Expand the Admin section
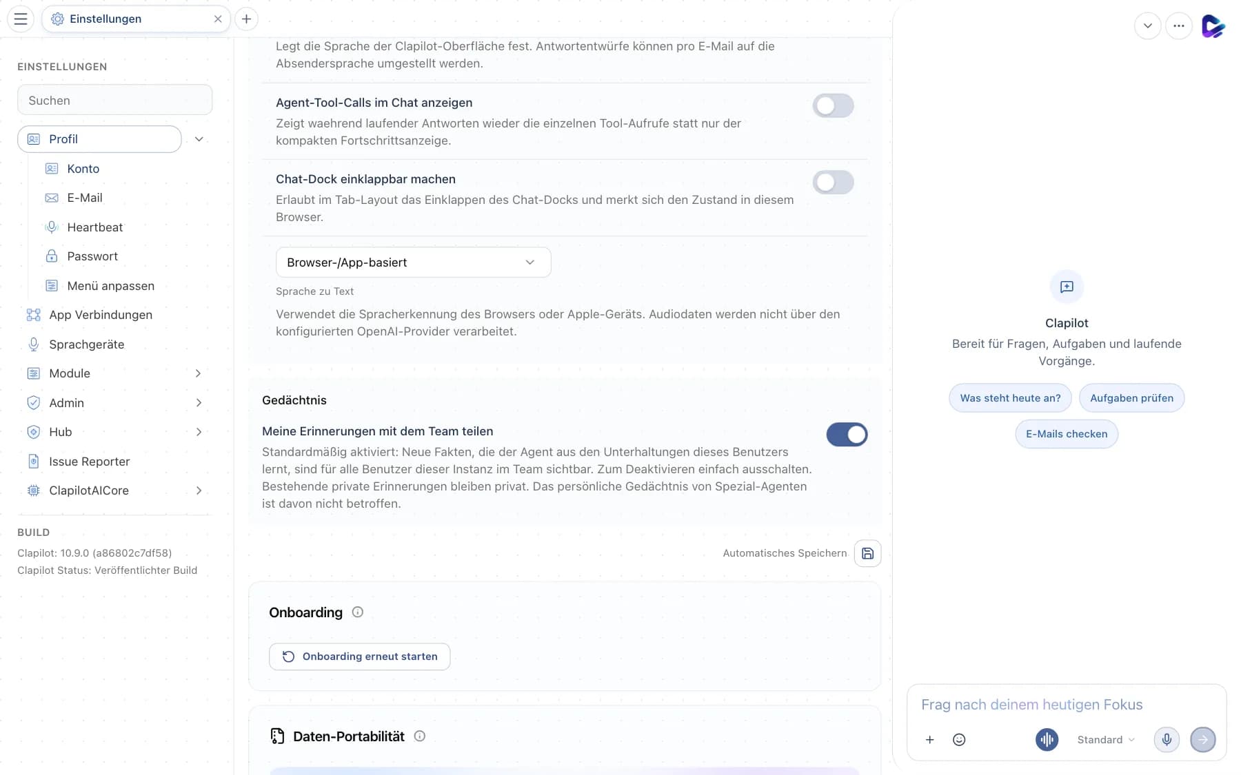 pos(199,403)
